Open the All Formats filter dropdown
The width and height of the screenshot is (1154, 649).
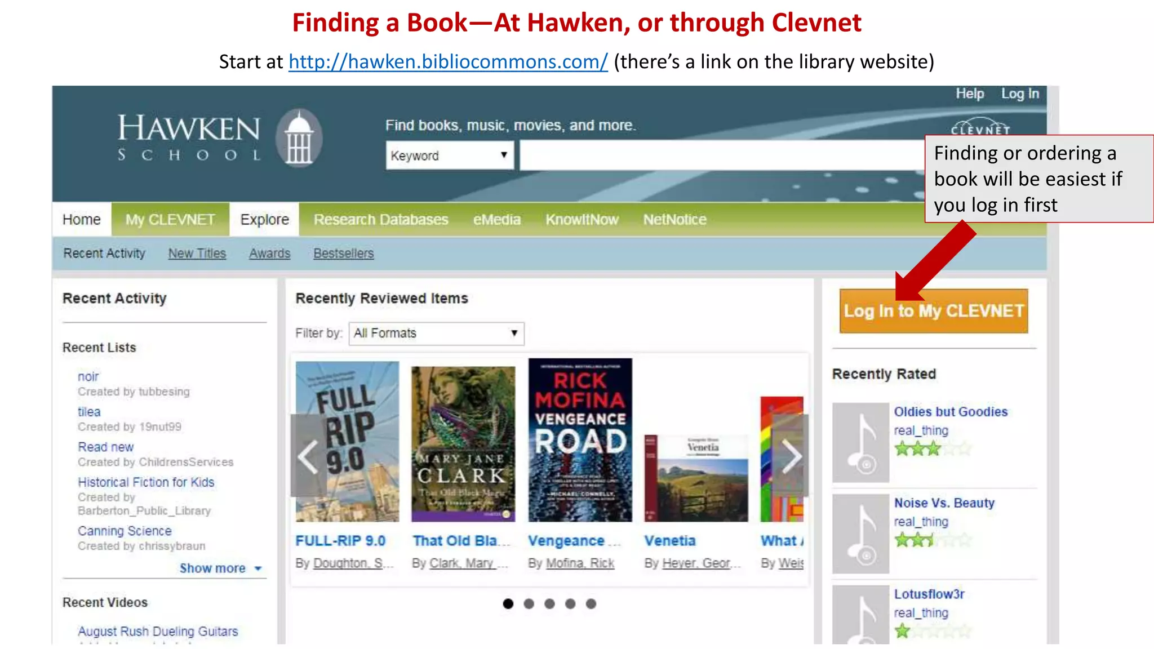coord(436,334)
